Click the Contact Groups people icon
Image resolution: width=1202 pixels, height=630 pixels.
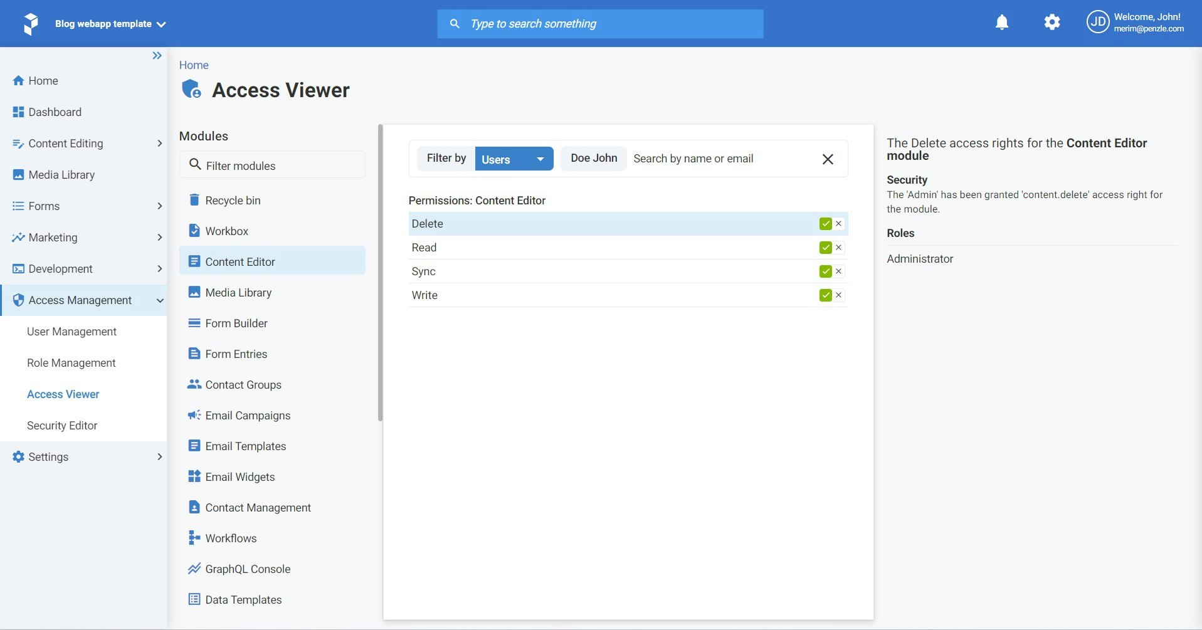[194, 384]
